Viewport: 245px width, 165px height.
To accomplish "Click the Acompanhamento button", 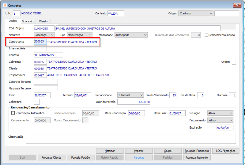I will 197,157.
